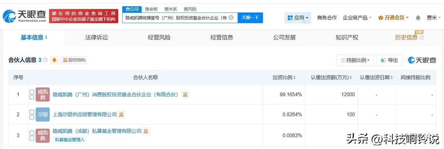Switch to the 知识产权 tab

coord(347,38)
